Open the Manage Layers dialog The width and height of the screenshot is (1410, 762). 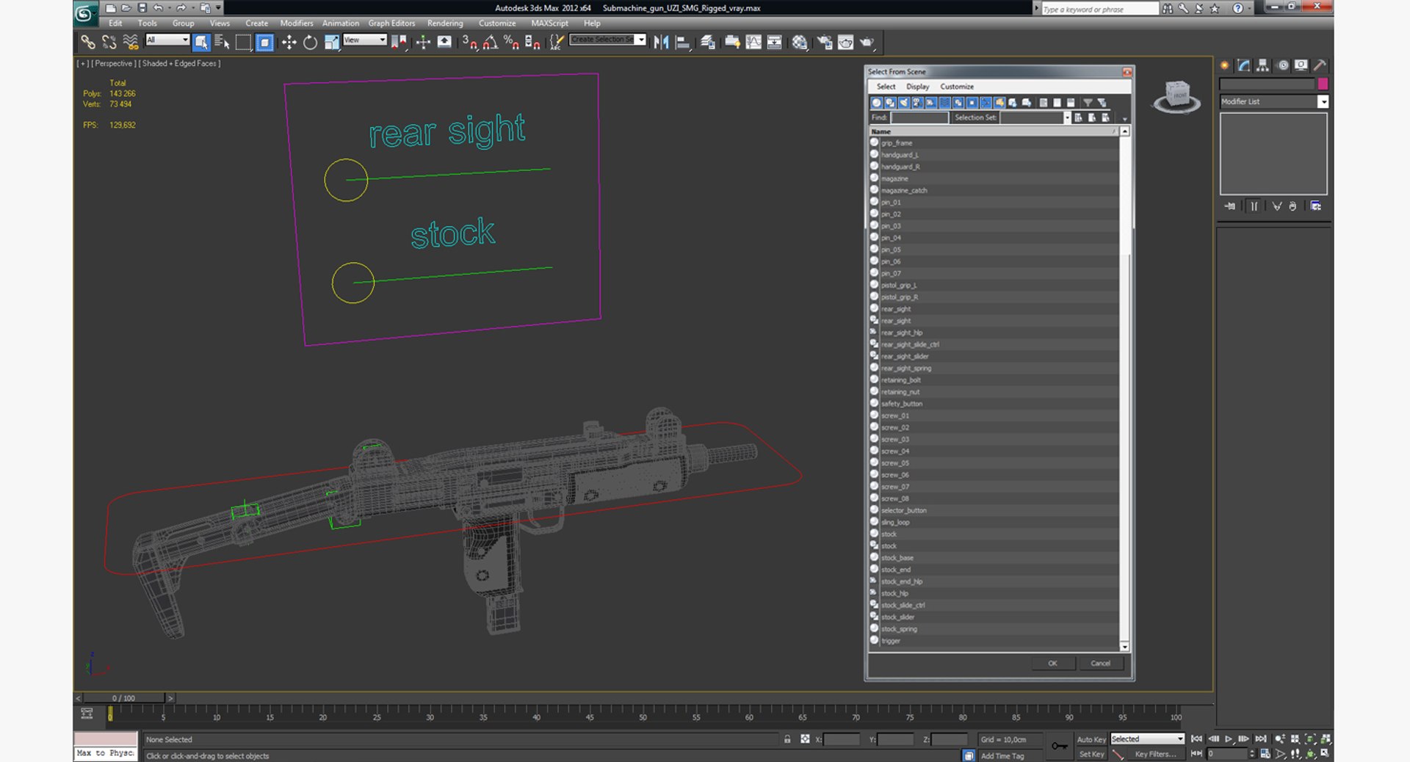click(708, 43)
